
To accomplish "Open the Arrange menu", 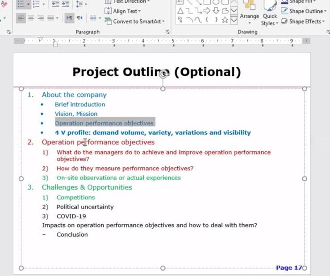I will tap(249, 13).
